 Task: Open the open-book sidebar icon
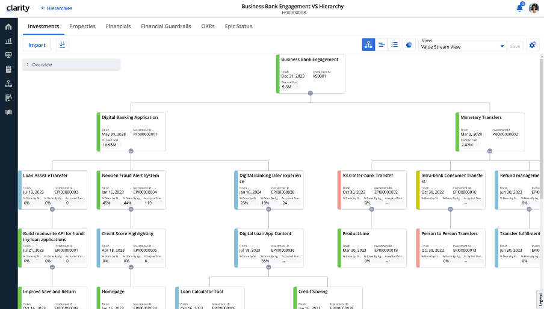pyautogui.click(x=8, y=112)
